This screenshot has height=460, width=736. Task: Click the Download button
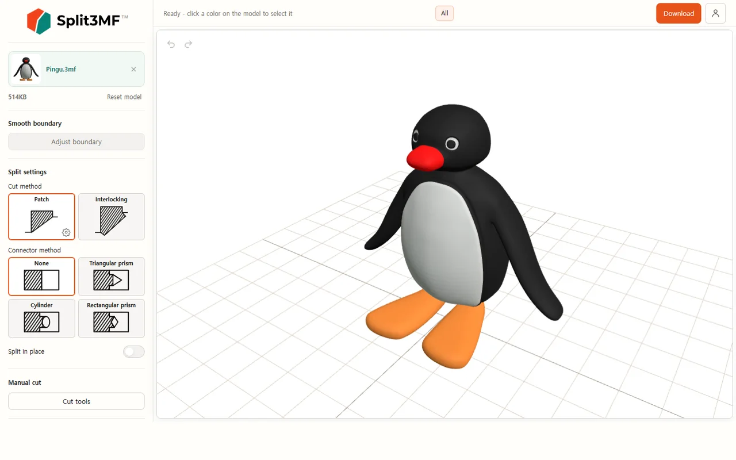pyautogui.click(x=678, y=13)
